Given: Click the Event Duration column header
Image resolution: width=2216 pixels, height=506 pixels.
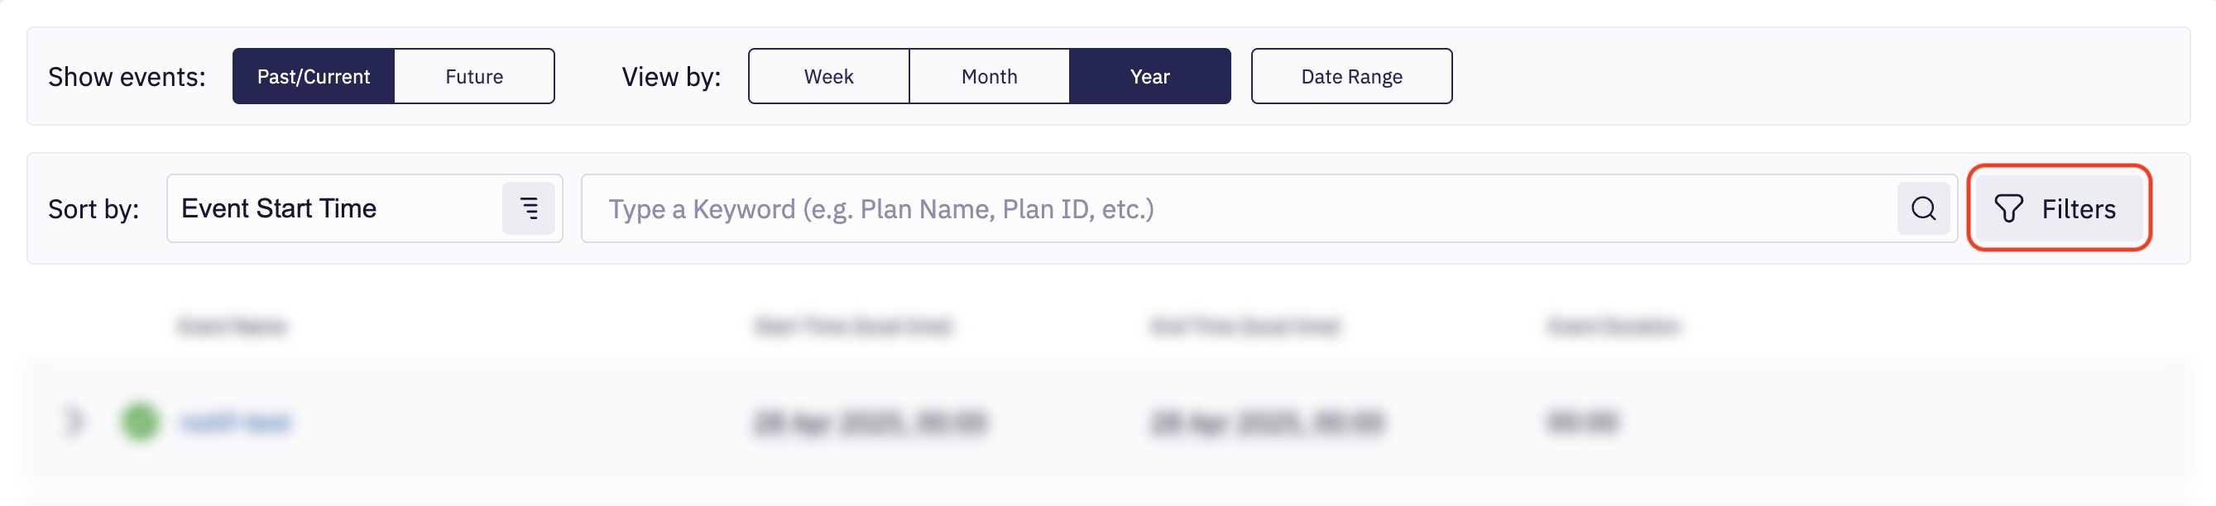Looking at the screenshot, I should click(x=1613, y=327).
